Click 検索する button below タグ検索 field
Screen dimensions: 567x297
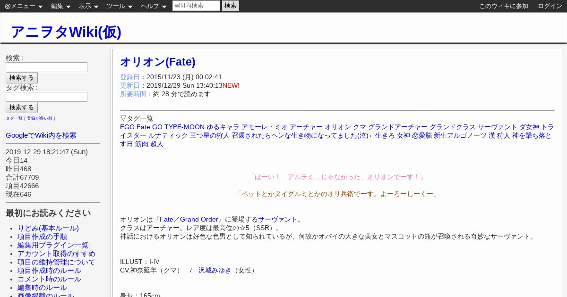click(22, 107)
